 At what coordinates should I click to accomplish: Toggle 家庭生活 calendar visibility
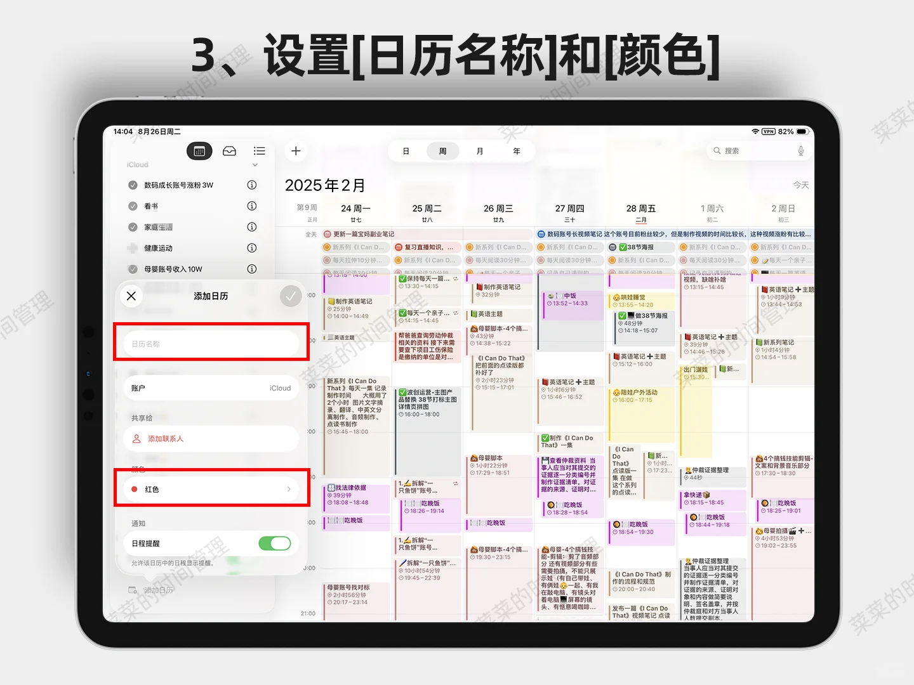point(133,227)
